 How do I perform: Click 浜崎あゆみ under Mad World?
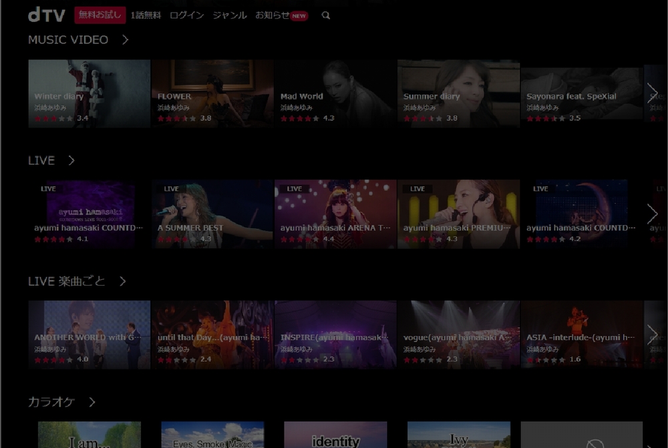[x=297, y=107]
